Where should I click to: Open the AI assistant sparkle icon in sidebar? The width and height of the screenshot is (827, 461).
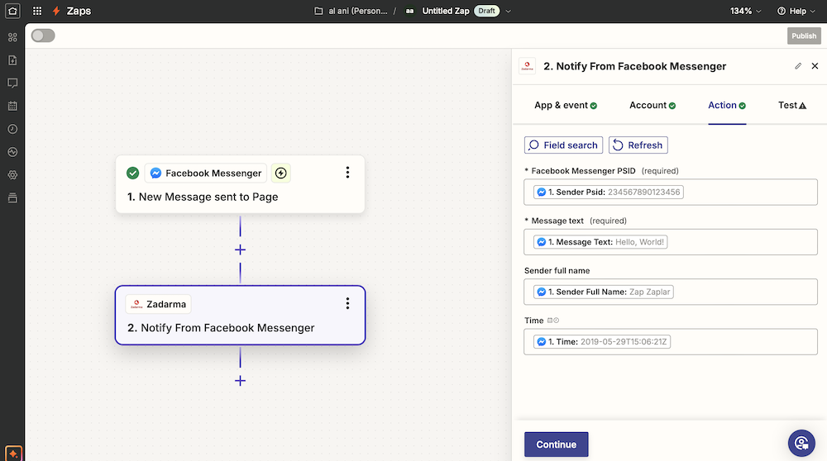12,454
